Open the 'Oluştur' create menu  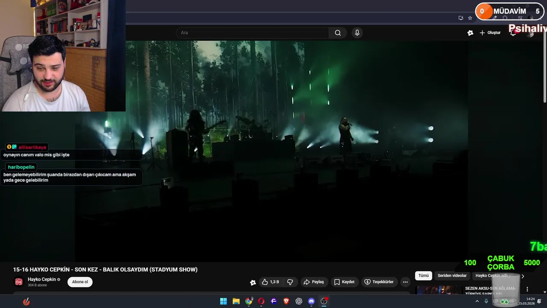[x=490, y=33]
